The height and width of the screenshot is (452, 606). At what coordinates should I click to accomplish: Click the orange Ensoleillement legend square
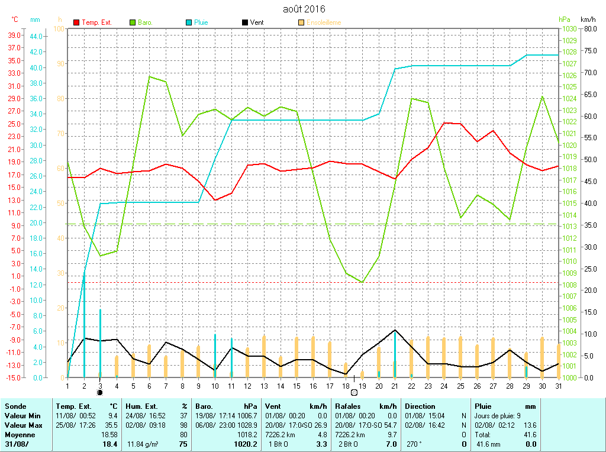click(x=301, y=23)
